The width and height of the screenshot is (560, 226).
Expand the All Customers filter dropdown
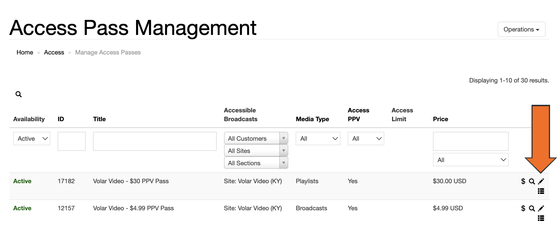[256, 138]
